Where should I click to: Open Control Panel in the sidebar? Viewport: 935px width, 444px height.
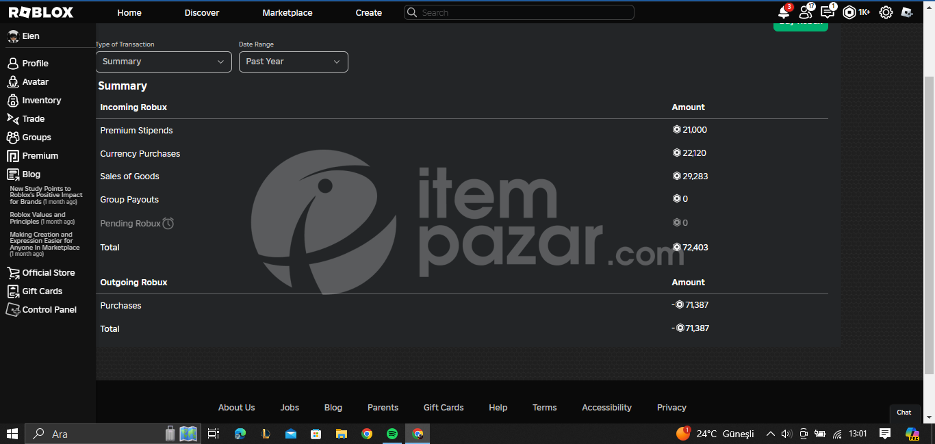(x=41, y=310)
